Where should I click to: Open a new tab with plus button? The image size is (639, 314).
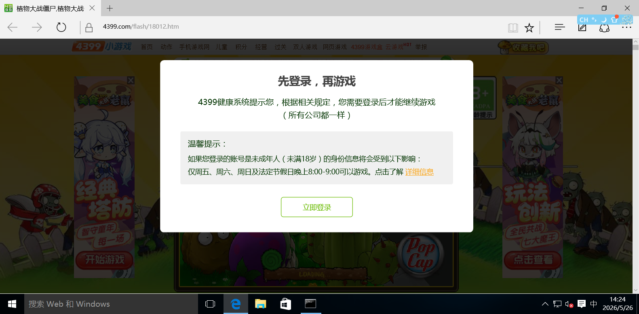[110, 8]
